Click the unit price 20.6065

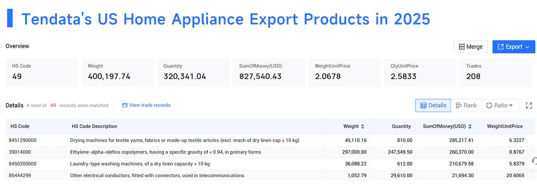pyautogui.click(x=515, y=175)
